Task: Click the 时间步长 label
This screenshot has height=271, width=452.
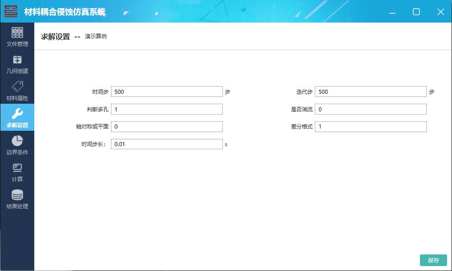Action: tap(93, 144)
